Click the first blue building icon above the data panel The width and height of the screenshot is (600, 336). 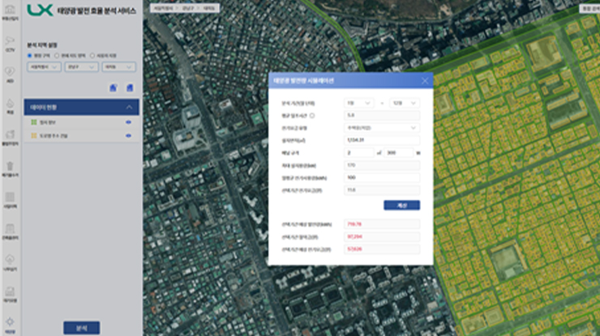click(x=113, y=87)
